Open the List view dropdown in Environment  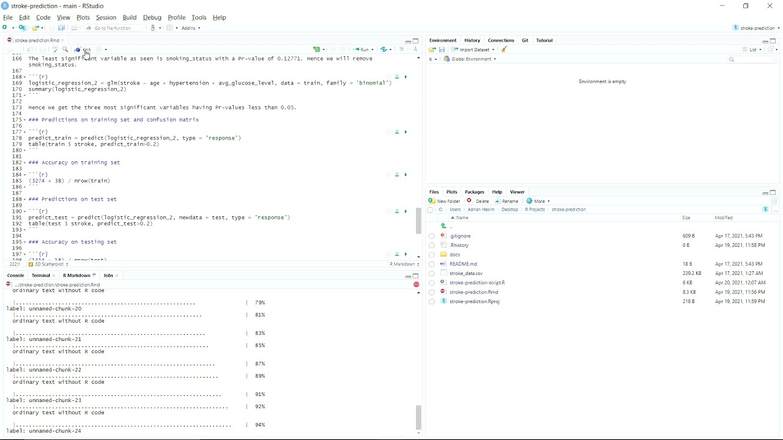[752, 50]
